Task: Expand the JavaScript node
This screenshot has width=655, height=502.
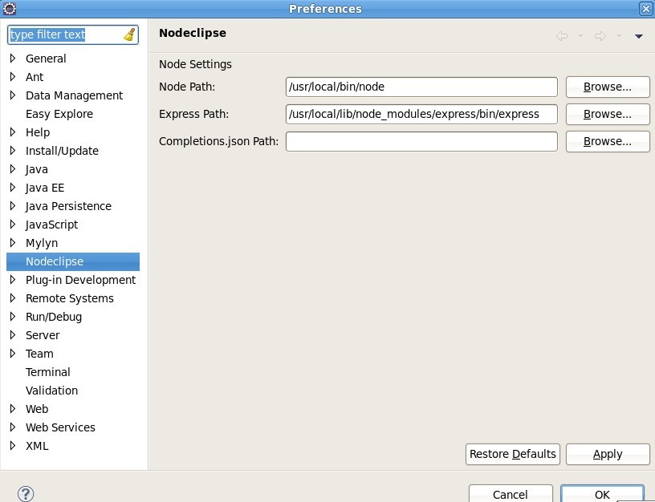Action: pyautogui.click(x=13, y=225)
